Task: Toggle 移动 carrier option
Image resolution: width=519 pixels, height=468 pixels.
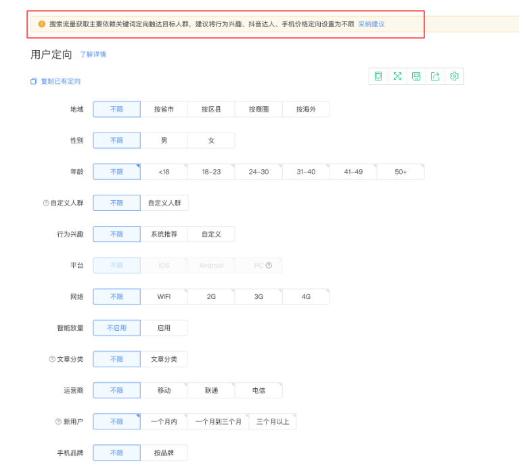Action: [164, 390]
